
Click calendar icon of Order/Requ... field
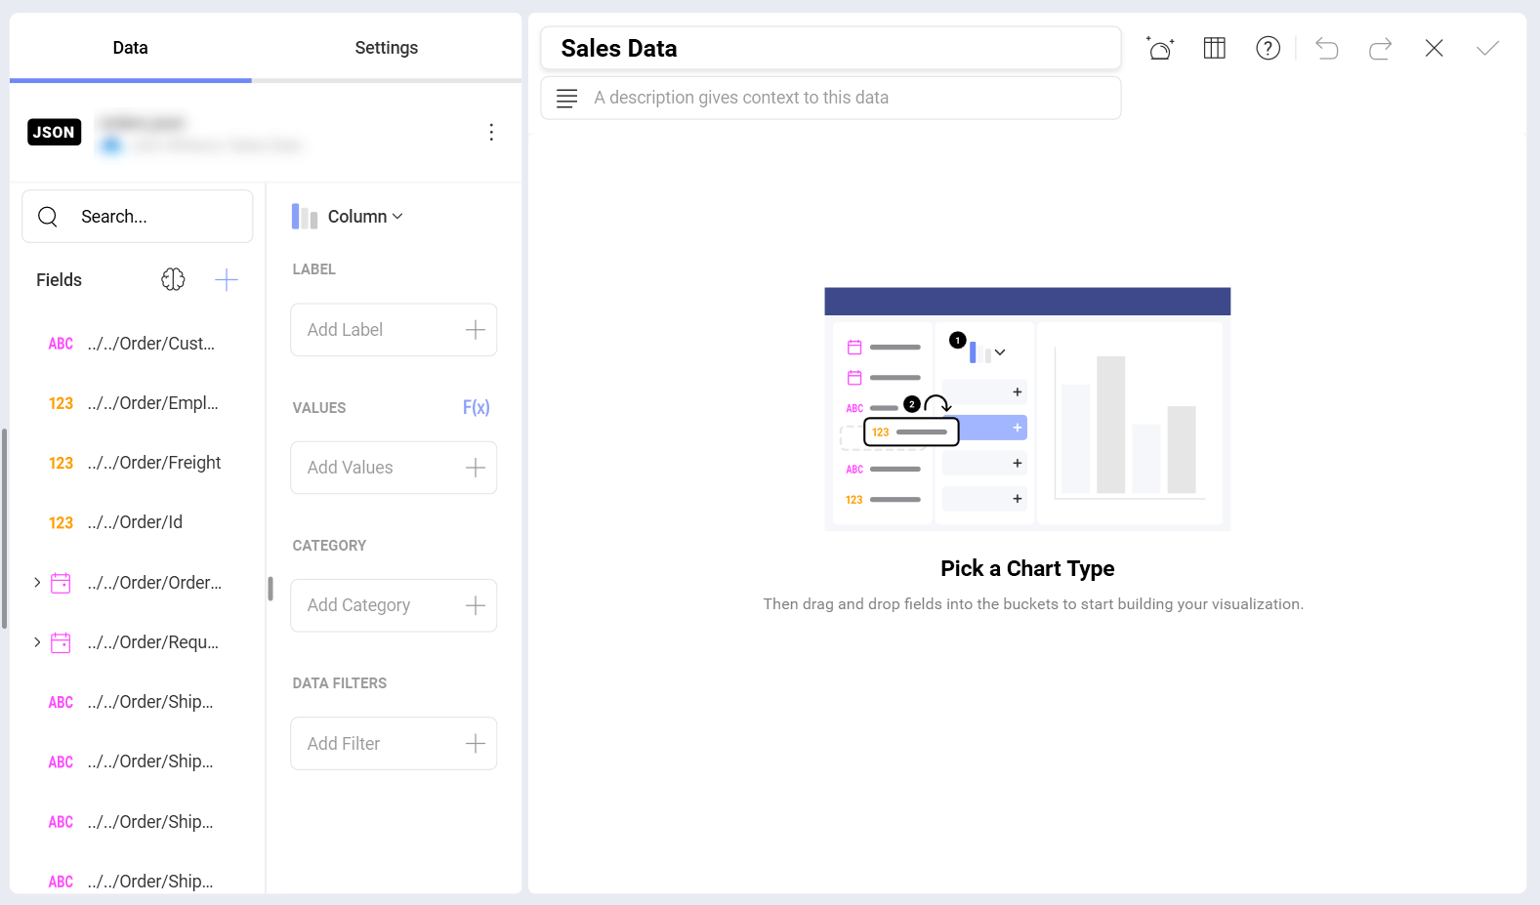tap(61, 642)
